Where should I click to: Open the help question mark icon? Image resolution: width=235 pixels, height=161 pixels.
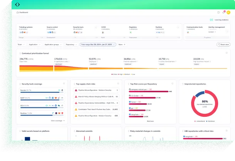pos(218,12)
